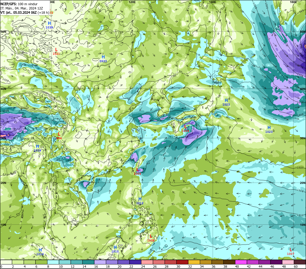Select the high pressure marker labeled 1039

tap(49, 25)
